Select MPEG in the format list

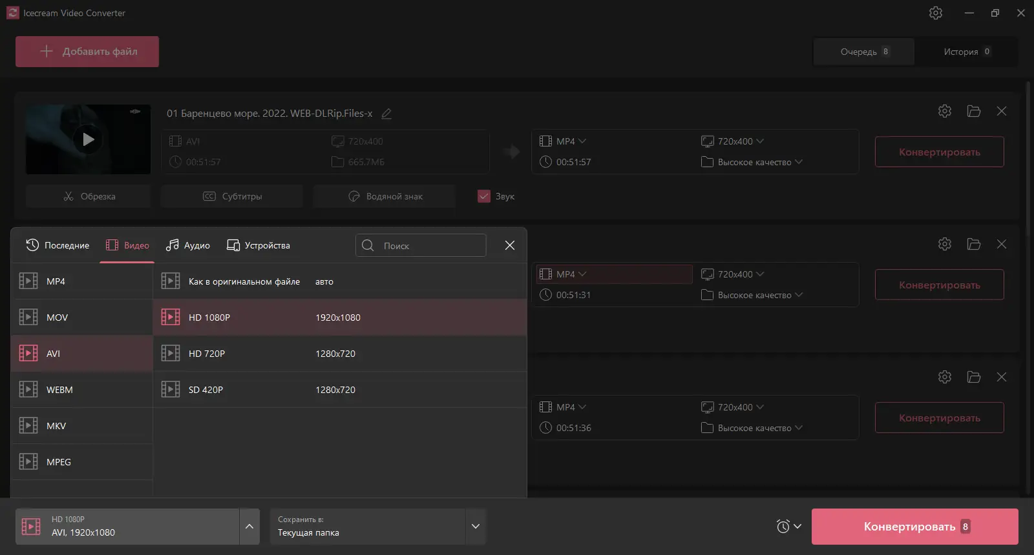click(82, 462)
